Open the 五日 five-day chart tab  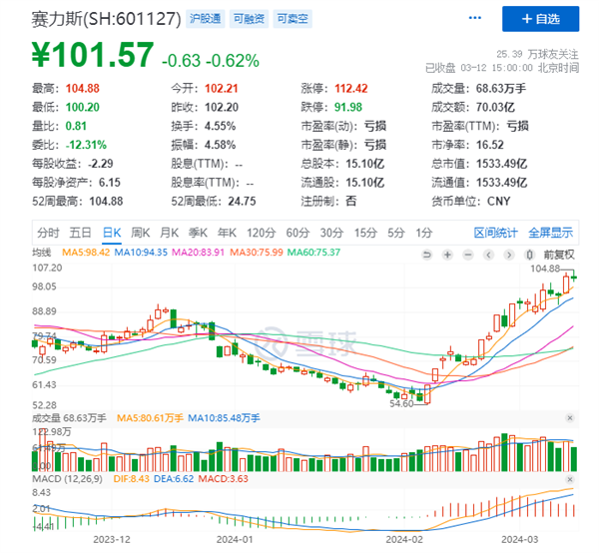80,233
